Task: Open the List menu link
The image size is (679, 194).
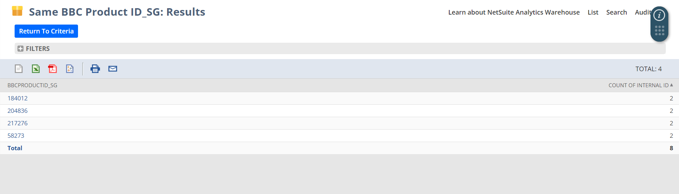Action: [x=593, y=12]
